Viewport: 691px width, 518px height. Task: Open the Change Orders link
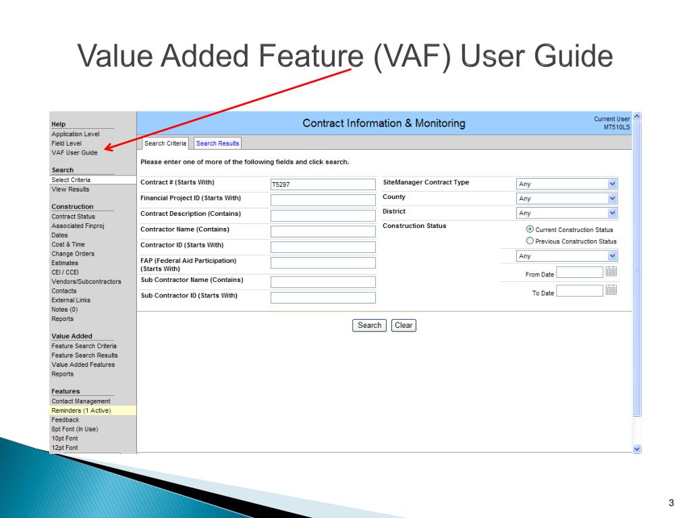73,254
